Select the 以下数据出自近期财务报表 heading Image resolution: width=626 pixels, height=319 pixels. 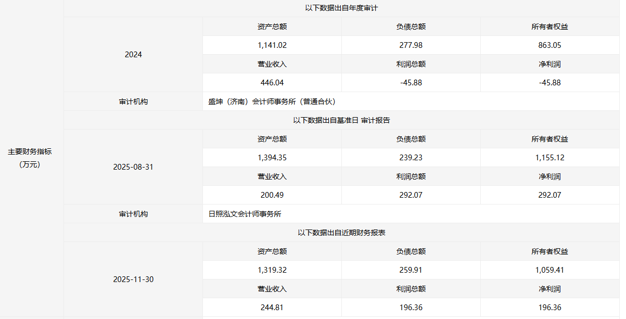341,233
